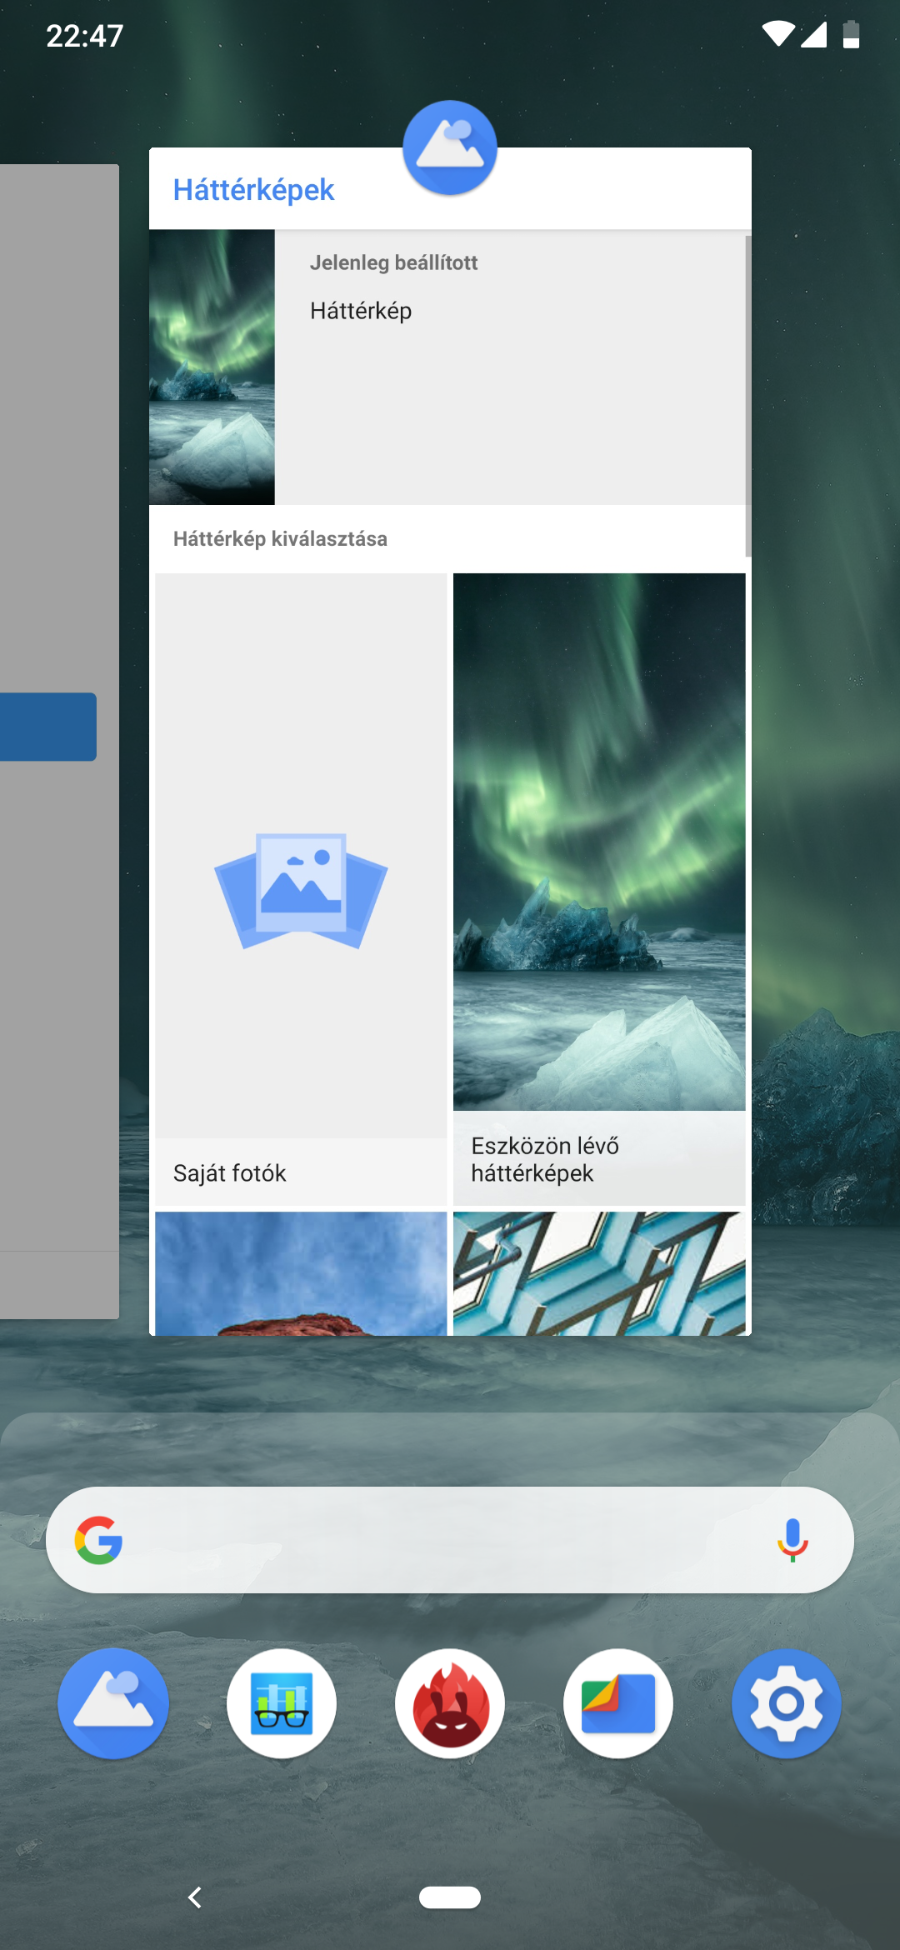This screenshot has width=900, height=1950.
Task: Switch to the previous grey recent app card
Action: (59, 742)
